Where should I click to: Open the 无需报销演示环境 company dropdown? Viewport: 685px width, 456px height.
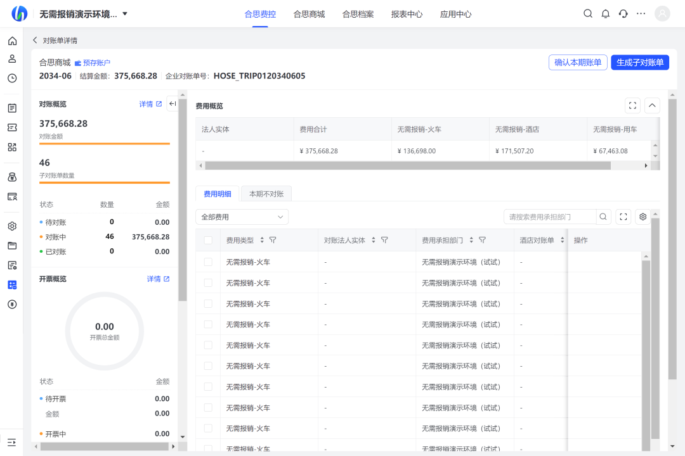click(x=84, y=14)
